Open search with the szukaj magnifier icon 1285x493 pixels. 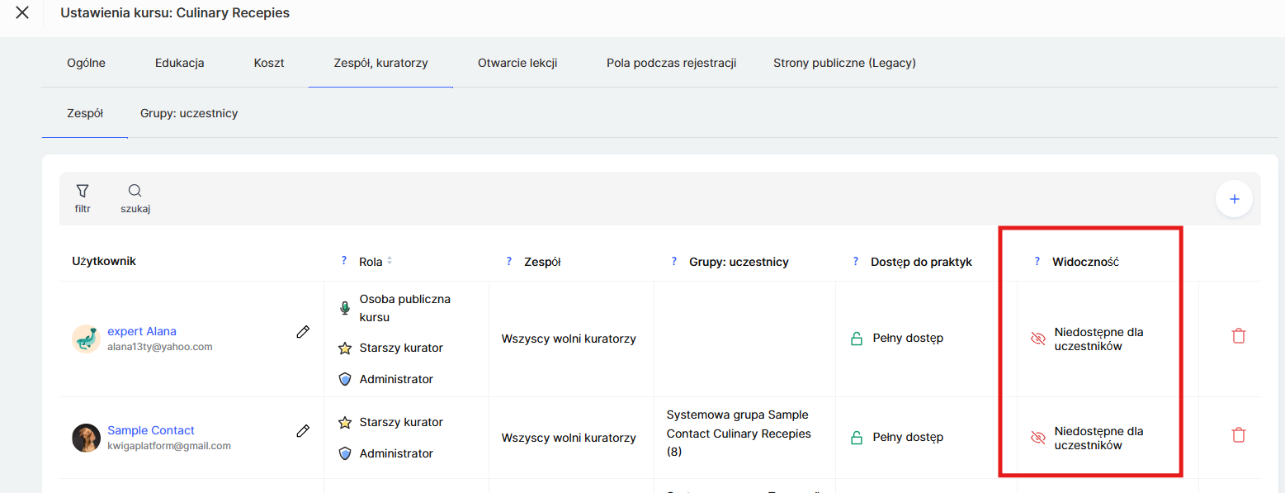coord(135,192)
